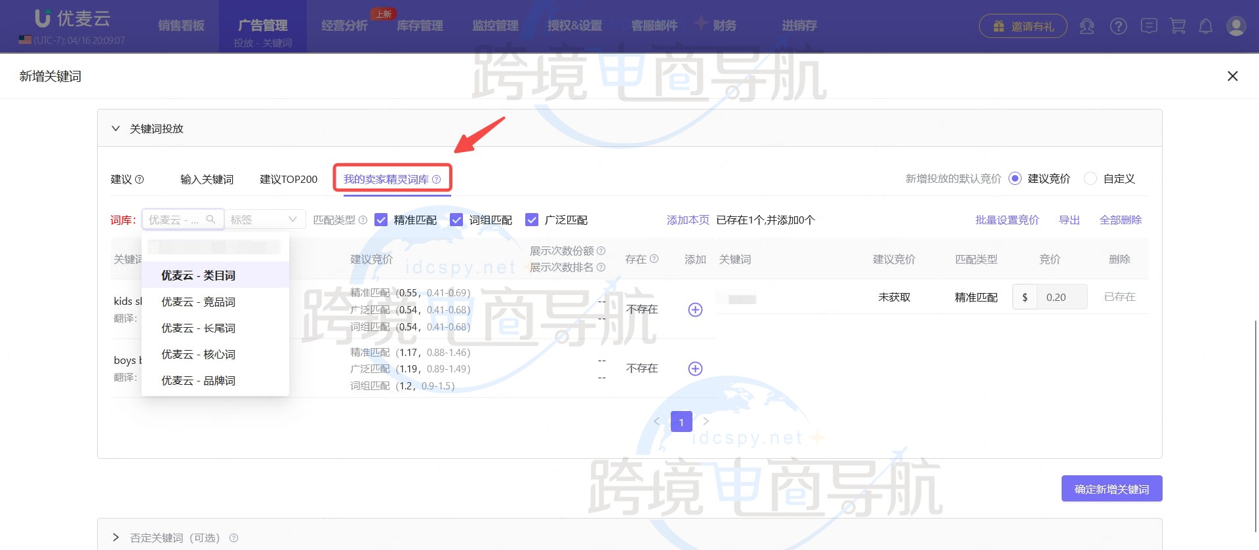Select 优麦云 - 竞品词 option
1259x550 pixels.
tap(215, 302)
